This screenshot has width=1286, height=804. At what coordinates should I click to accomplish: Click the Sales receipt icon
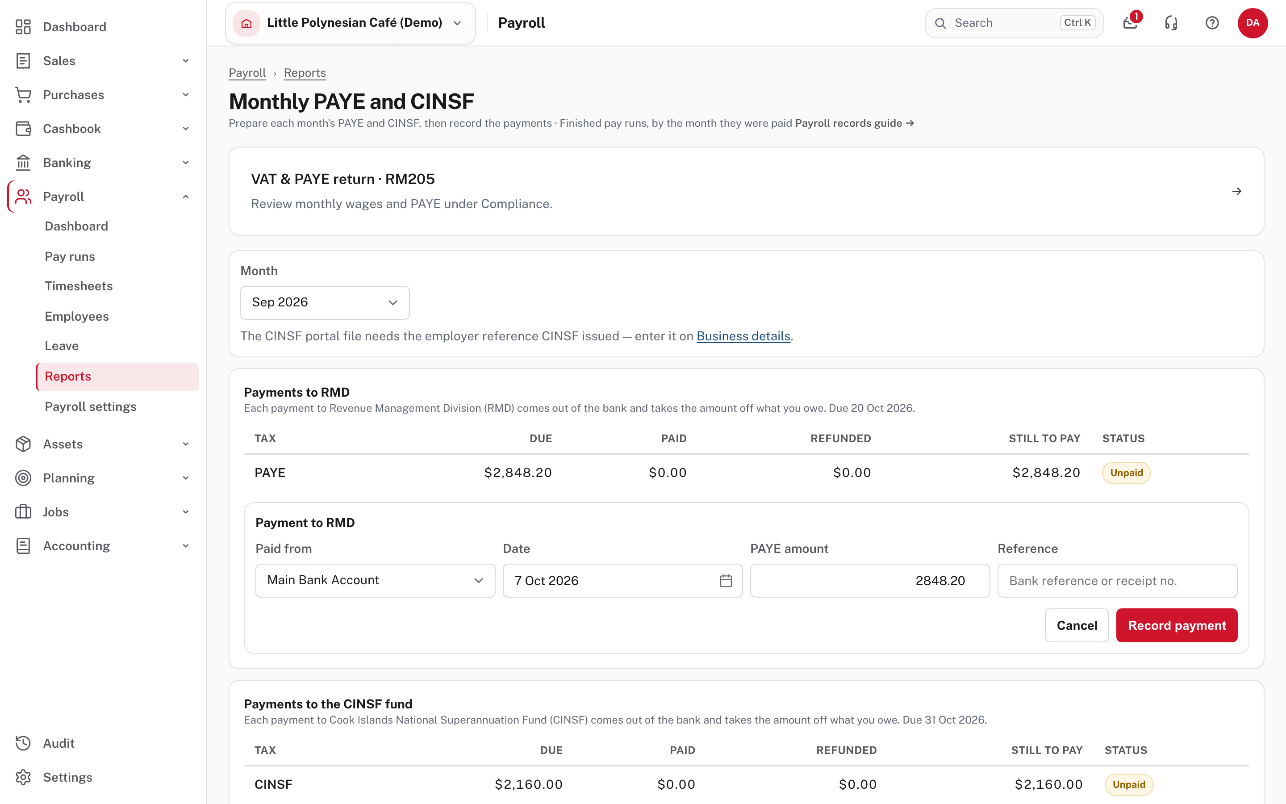point(23,61)
